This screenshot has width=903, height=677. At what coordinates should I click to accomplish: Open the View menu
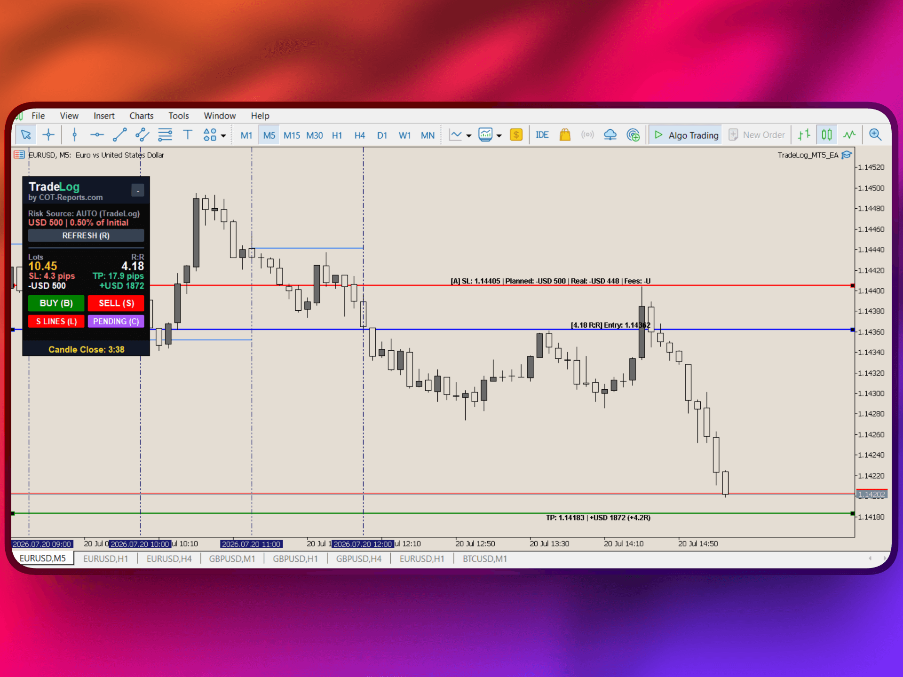[69, 116]
